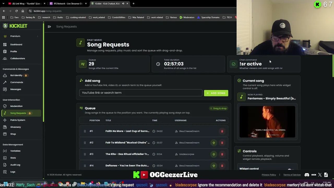Screen dimensions: 334x188
Task: Open the browser apps grid shortcut
Action: pyautogui.click(x=4, y=17)
